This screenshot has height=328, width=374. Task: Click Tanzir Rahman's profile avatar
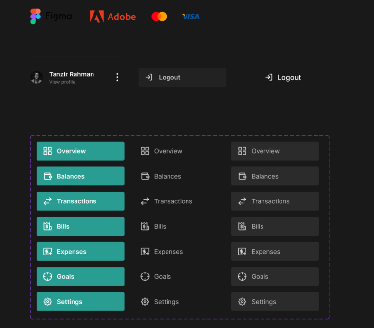click(x=37, y=77)
